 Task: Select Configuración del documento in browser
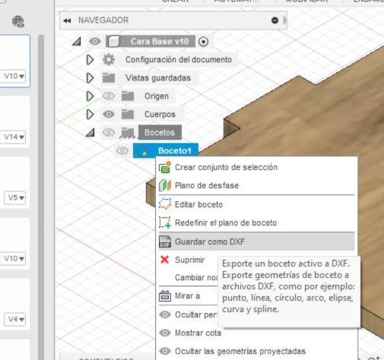click(x=179, y=60)
